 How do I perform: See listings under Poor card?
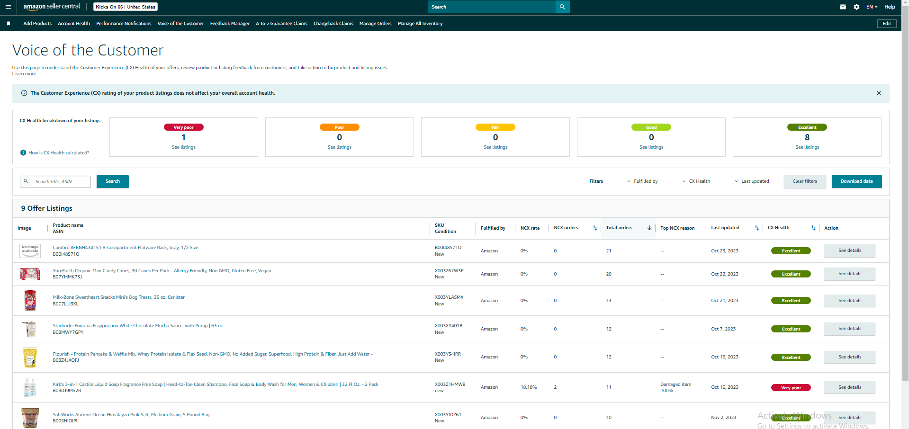(340, 147)
